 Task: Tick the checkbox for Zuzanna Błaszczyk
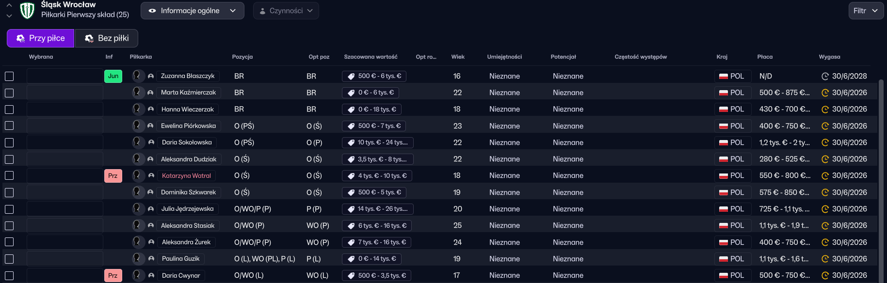9,76
